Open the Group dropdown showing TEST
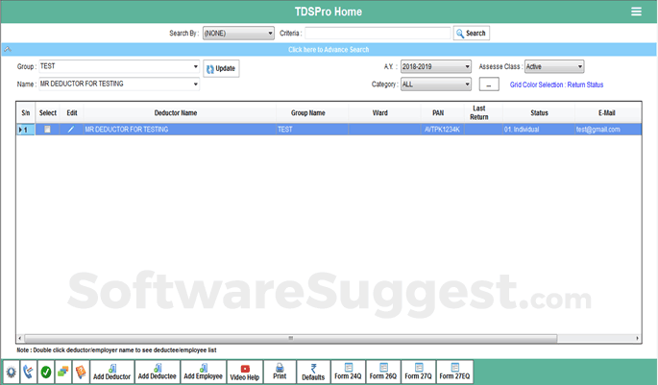658x385 pixels. (119, 66)
